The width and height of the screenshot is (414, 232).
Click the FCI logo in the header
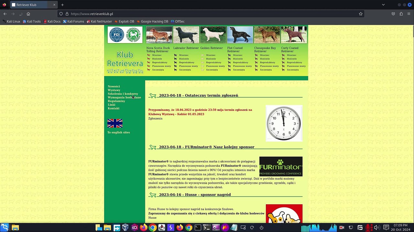(117, 35)
